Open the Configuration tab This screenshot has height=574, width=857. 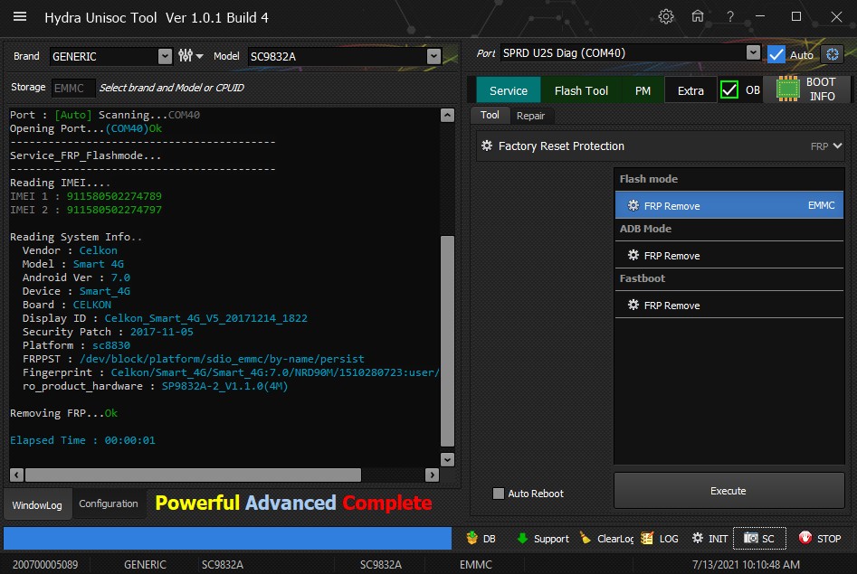[109, 503]
